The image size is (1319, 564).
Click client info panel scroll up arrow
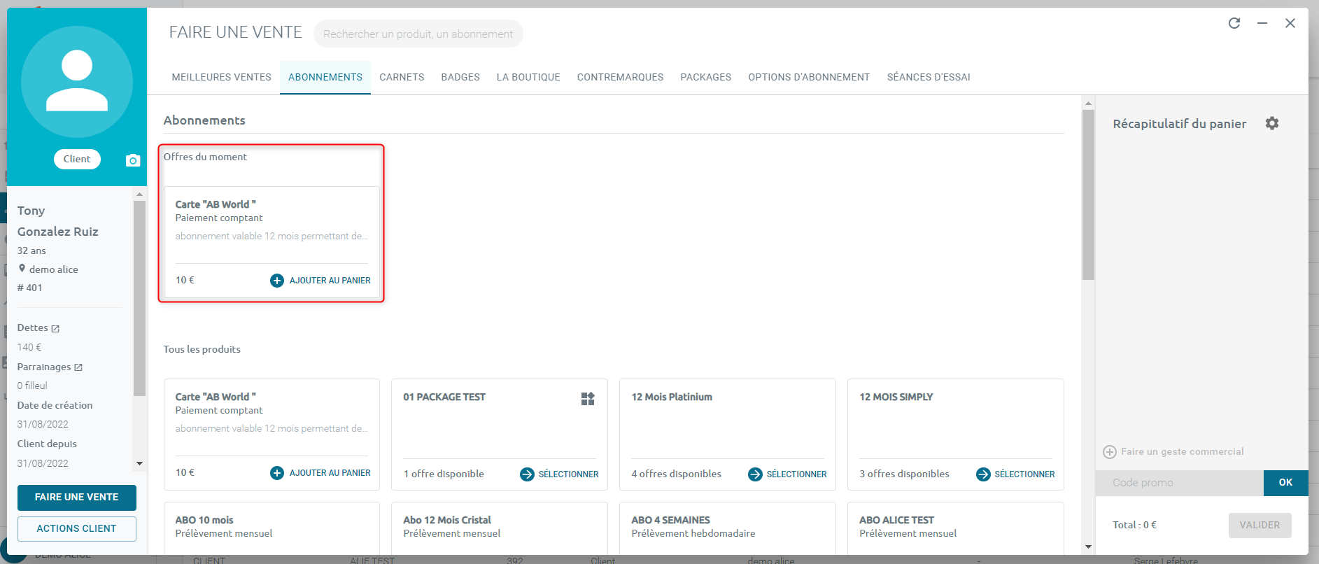point(139,194)
